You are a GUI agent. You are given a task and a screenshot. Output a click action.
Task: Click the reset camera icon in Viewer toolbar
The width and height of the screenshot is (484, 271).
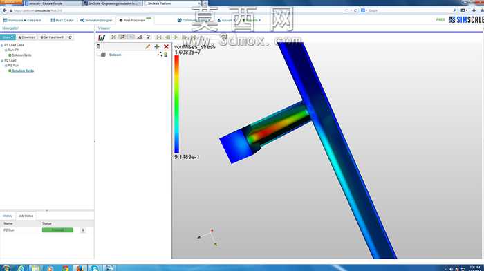pyautogui.click(x=113, y=37)
